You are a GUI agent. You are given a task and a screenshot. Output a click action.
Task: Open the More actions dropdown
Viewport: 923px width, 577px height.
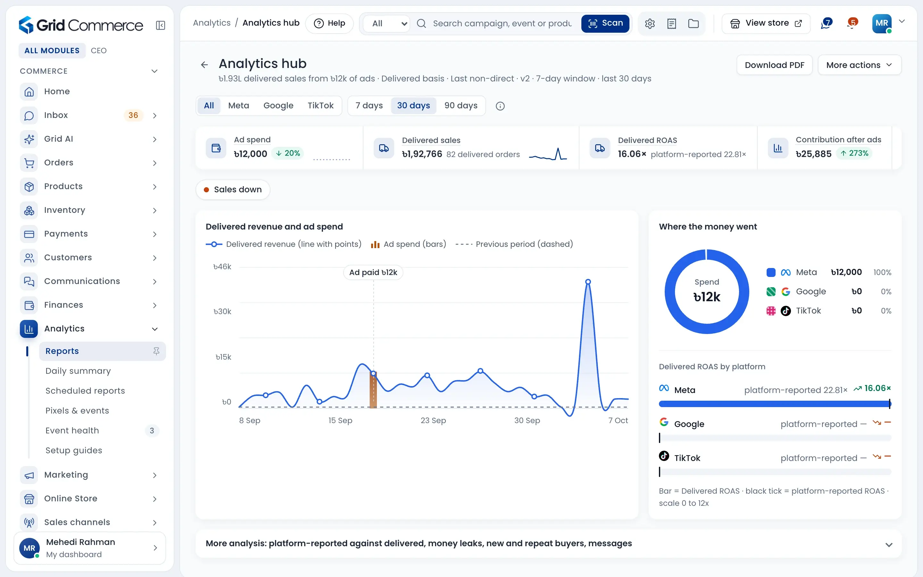pos(860,65)
